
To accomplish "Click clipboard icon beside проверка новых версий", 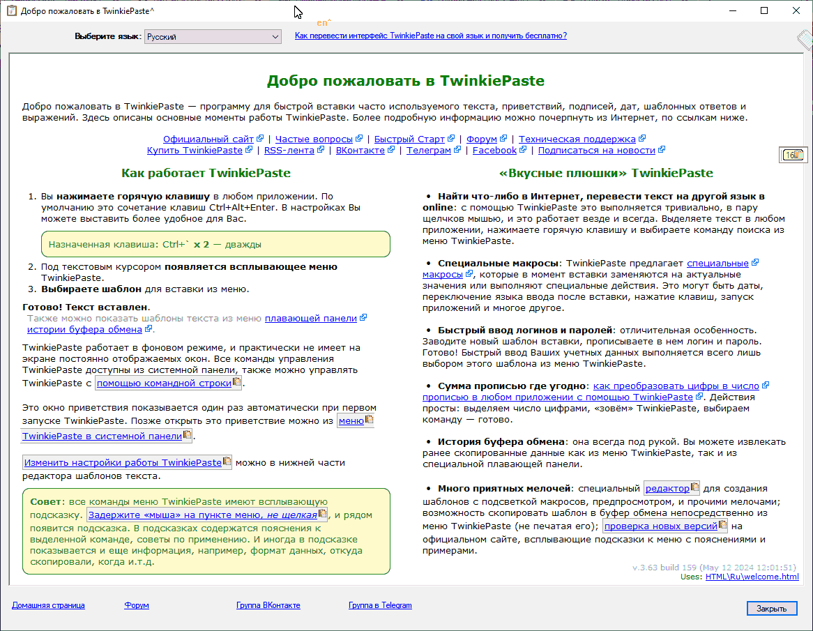I will tap(723, 525).
